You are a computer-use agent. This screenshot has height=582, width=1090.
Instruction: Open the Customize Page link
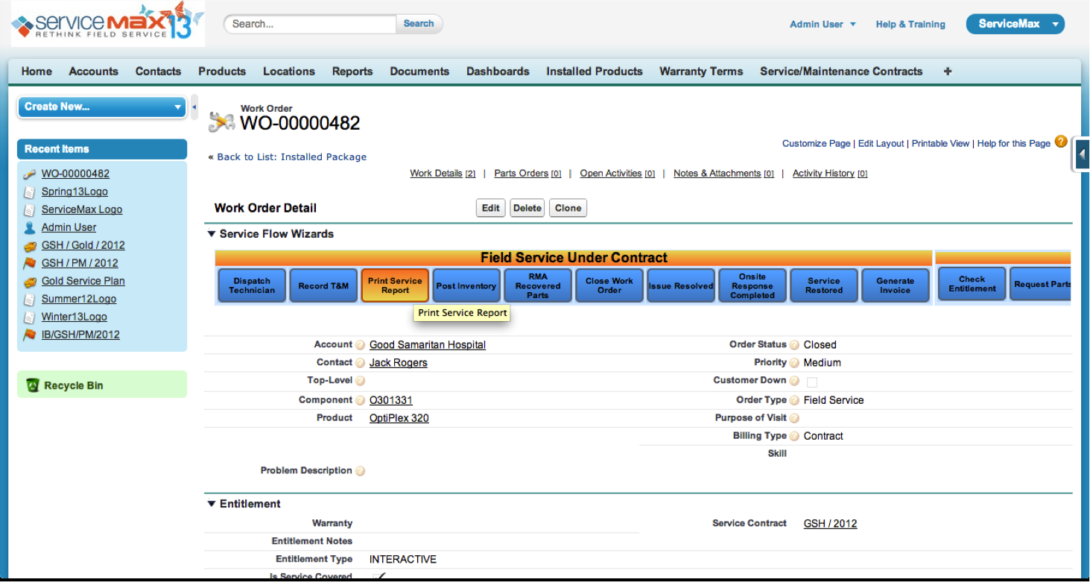pos(816,143)
